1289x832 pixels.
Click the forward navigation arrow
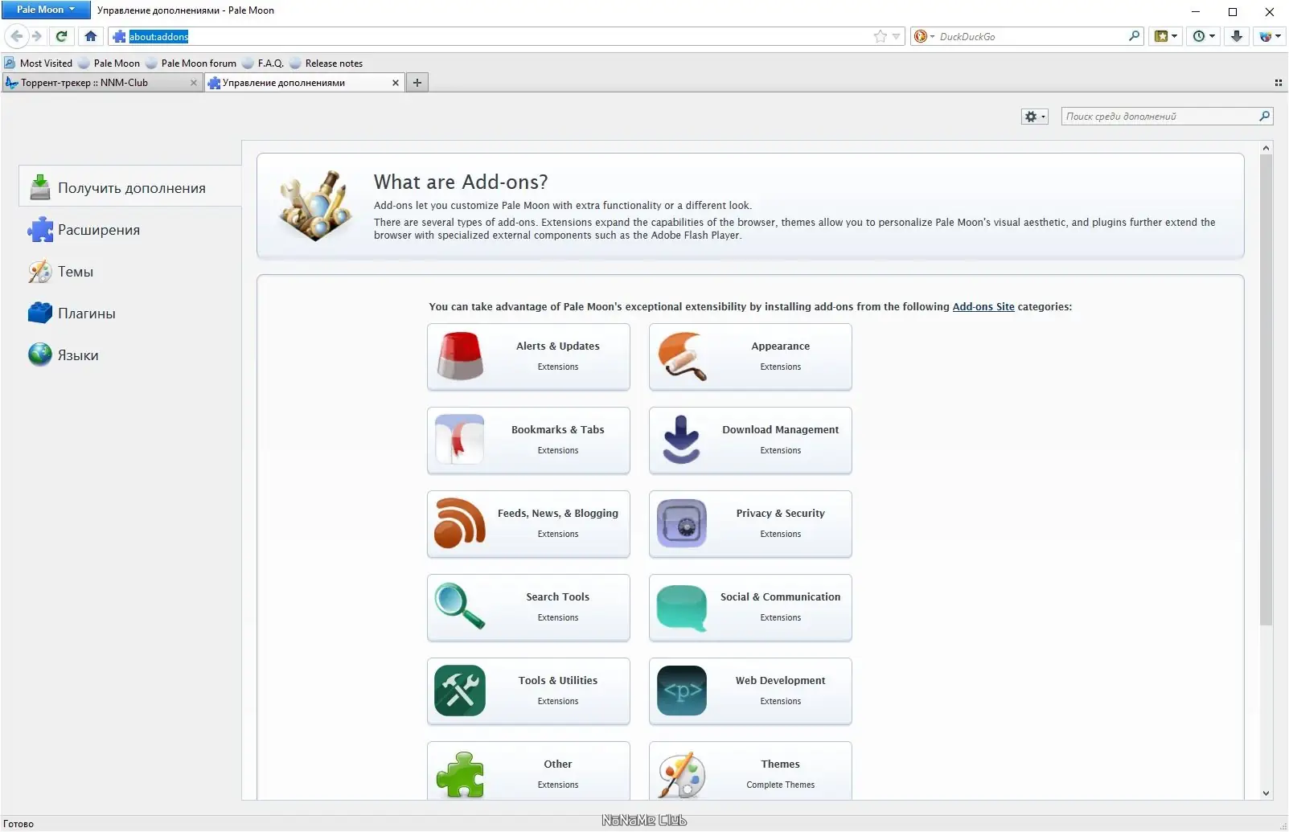[36, 36]
